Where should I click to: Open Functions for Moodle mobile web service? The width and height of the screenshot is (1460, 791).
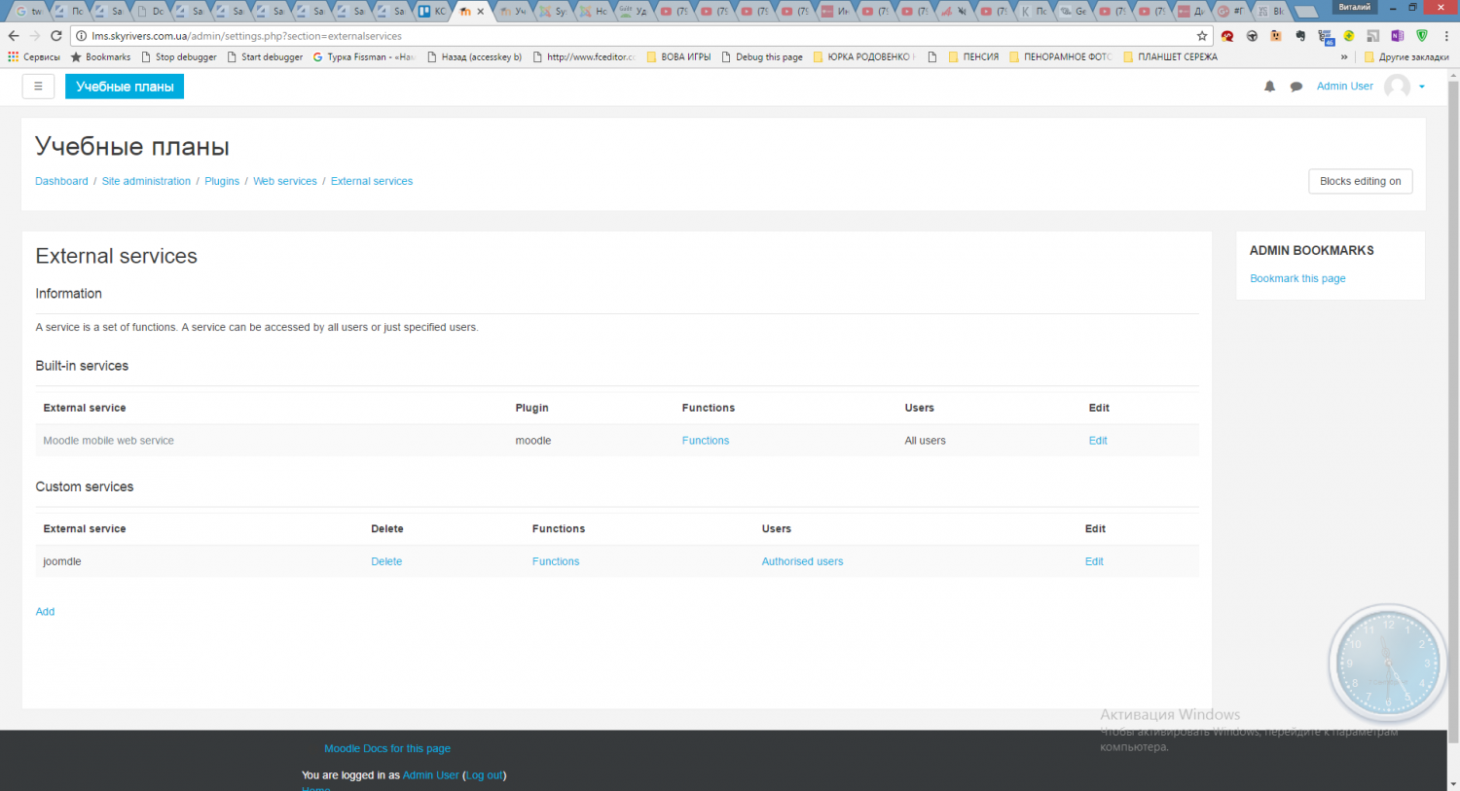[x=705, y=441]
